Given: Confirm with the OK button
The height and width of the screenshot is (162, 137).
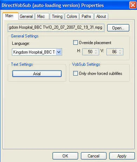Looking at the screenshot, I should click(65, 156).
